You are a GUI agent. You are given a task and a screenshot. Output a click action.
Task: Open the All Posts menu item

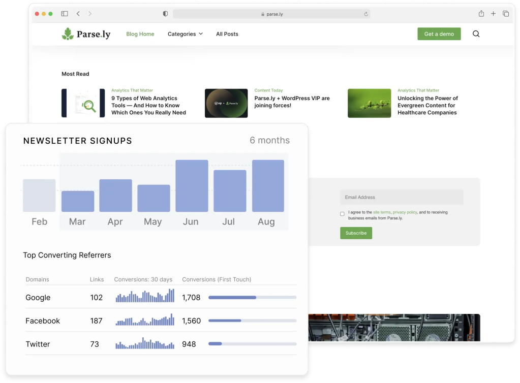(227, 34)
